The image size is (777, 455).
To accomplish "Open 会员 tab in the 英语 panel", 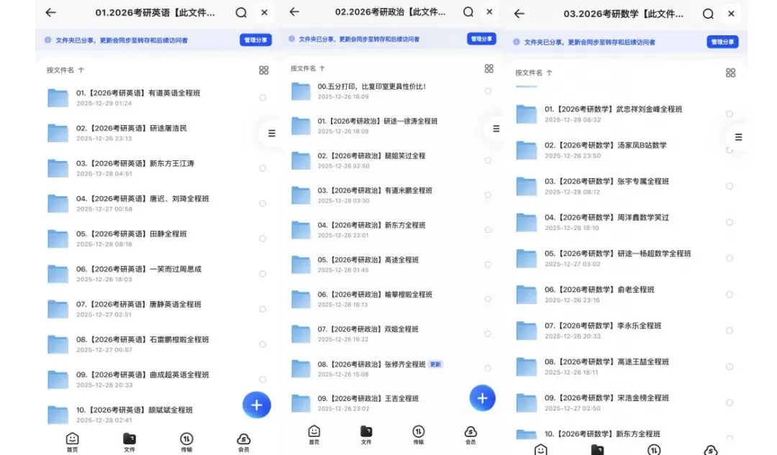I will 244,442.
